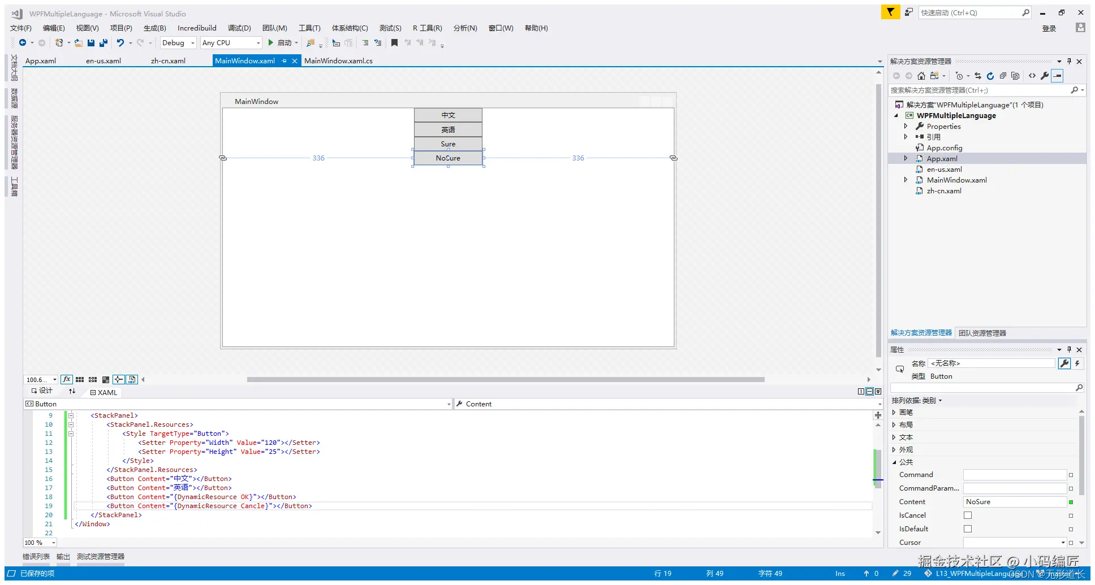Viewport: 1095px width, 585px height.
Task: Collapse All items in Solution Explorer
Action: [1003, 76]
